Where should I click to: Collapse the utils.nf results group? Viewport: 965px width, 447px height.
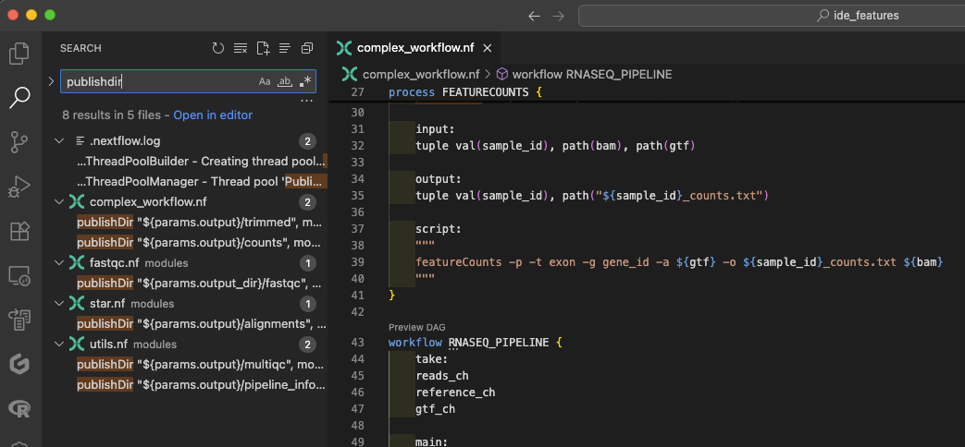[x=59, y=344]
